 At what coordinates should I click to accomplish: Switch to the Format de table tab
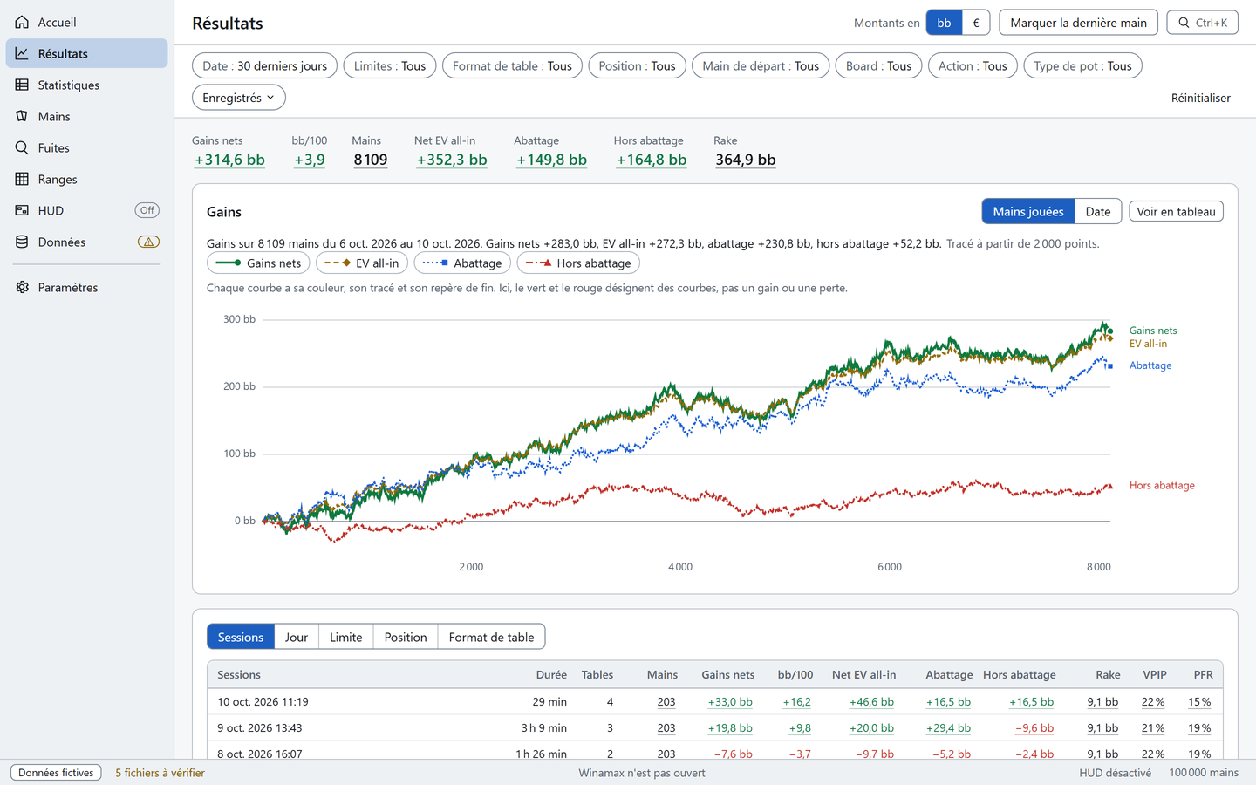tap(491, 637)
